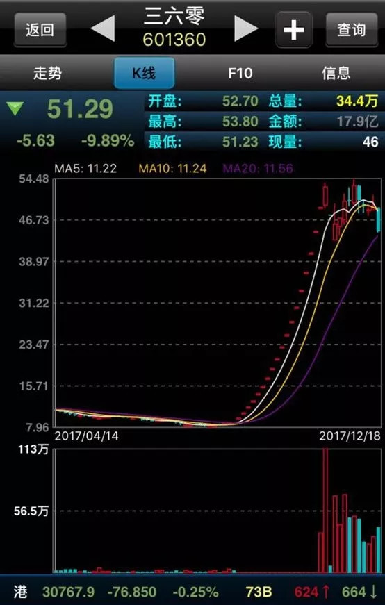The height and width of the screenshot is (605, 385).
Task: Tap the 最低 value 51.23
Action: pyautogui.click(x=240, y=142)
